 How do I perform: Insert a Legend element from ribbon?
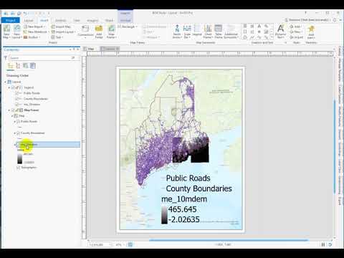(x=197, y=31)
